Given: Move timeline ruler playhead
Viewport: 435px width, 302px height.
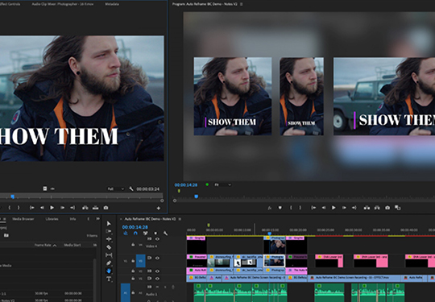Looking at the screenshot, I should tap(269, 234).
